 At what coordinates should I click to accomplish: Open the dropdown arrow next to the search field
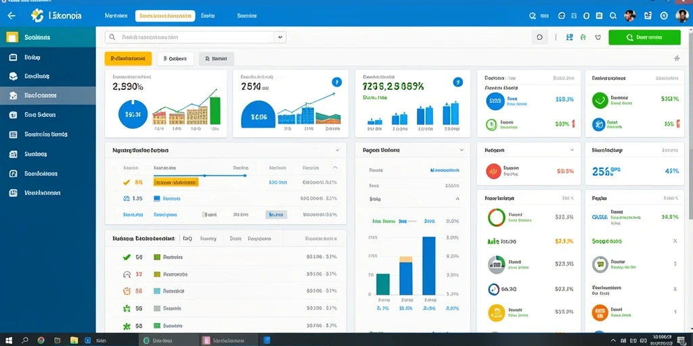point(280,38)
